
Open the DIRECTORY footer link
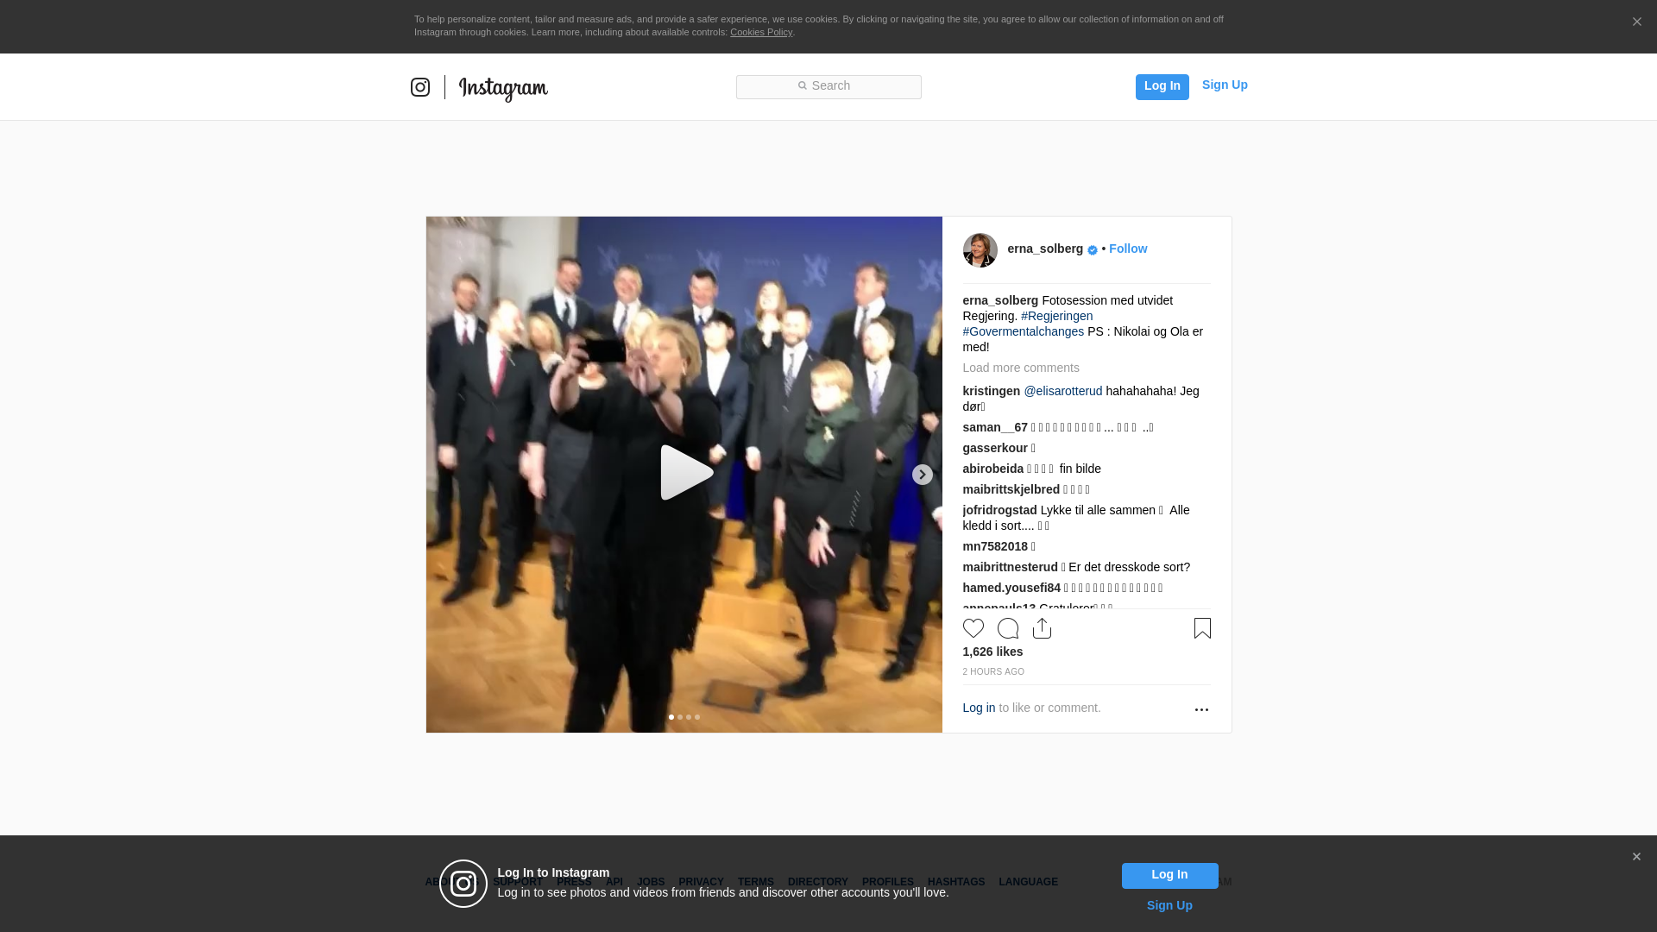[x=818, y=882]
